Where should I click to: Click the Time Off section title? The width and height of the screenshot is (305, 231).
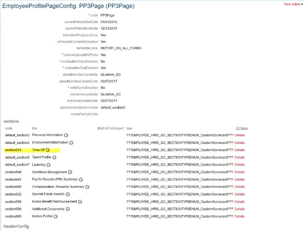click(38, 150)
